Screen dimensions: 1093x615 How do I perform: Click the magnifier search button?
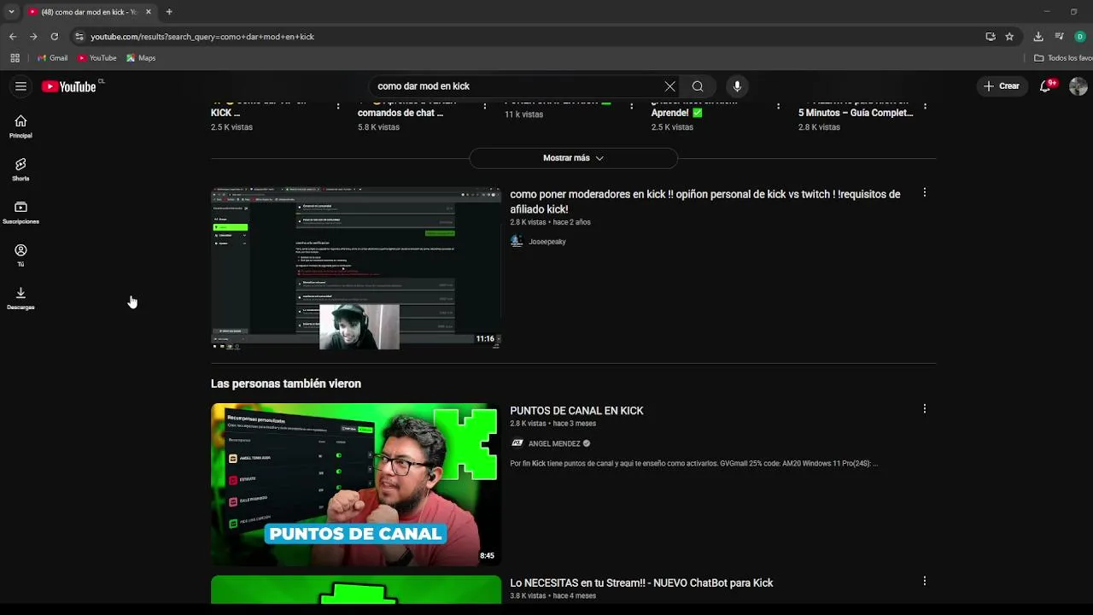698,86
